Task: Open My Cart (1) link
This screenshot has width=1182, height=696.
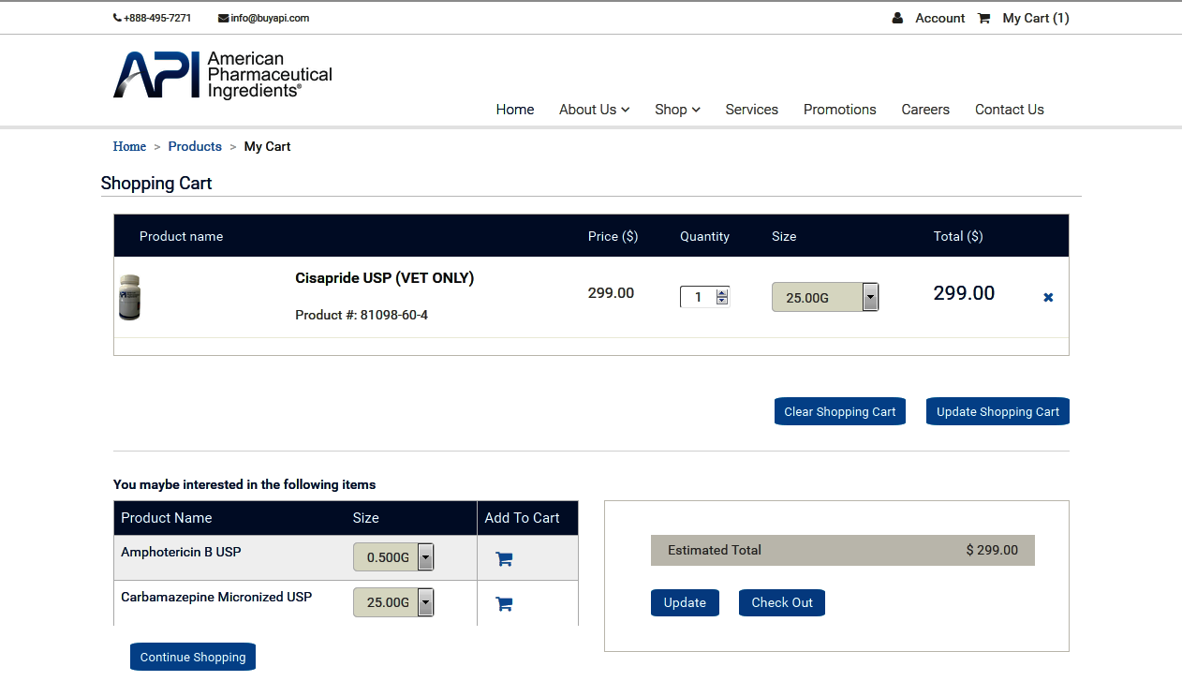Action: click(x=1036, y=18)
